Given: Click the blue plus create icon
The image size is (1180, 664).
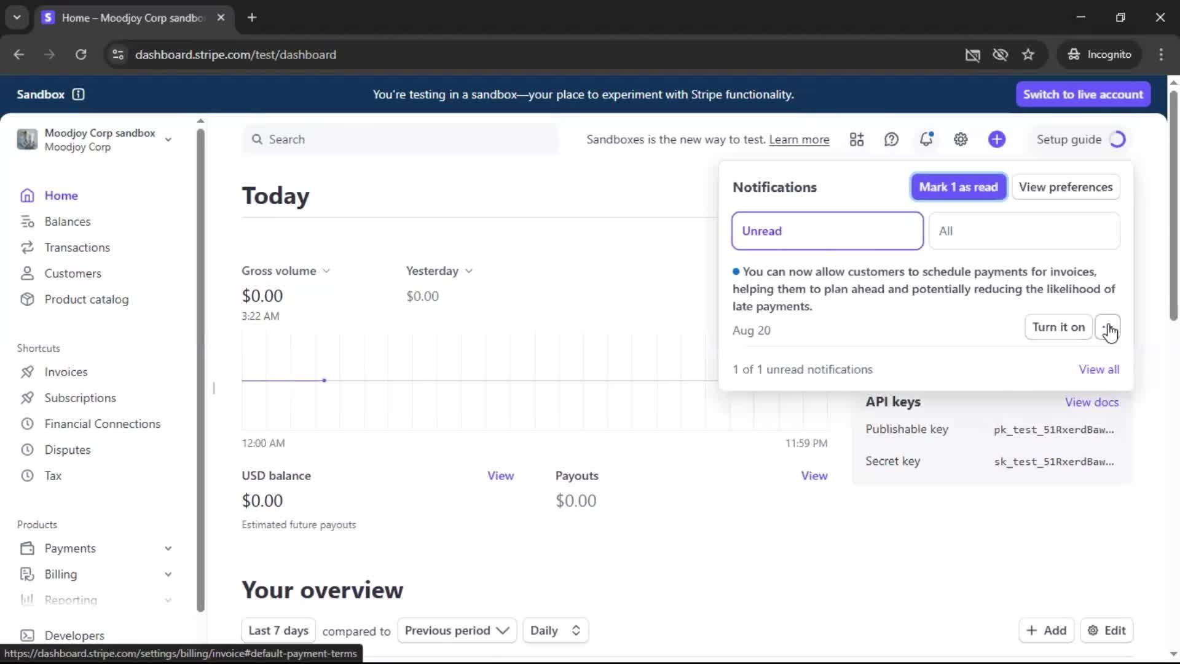Looking at the screenshot, I should click(996, 140).
